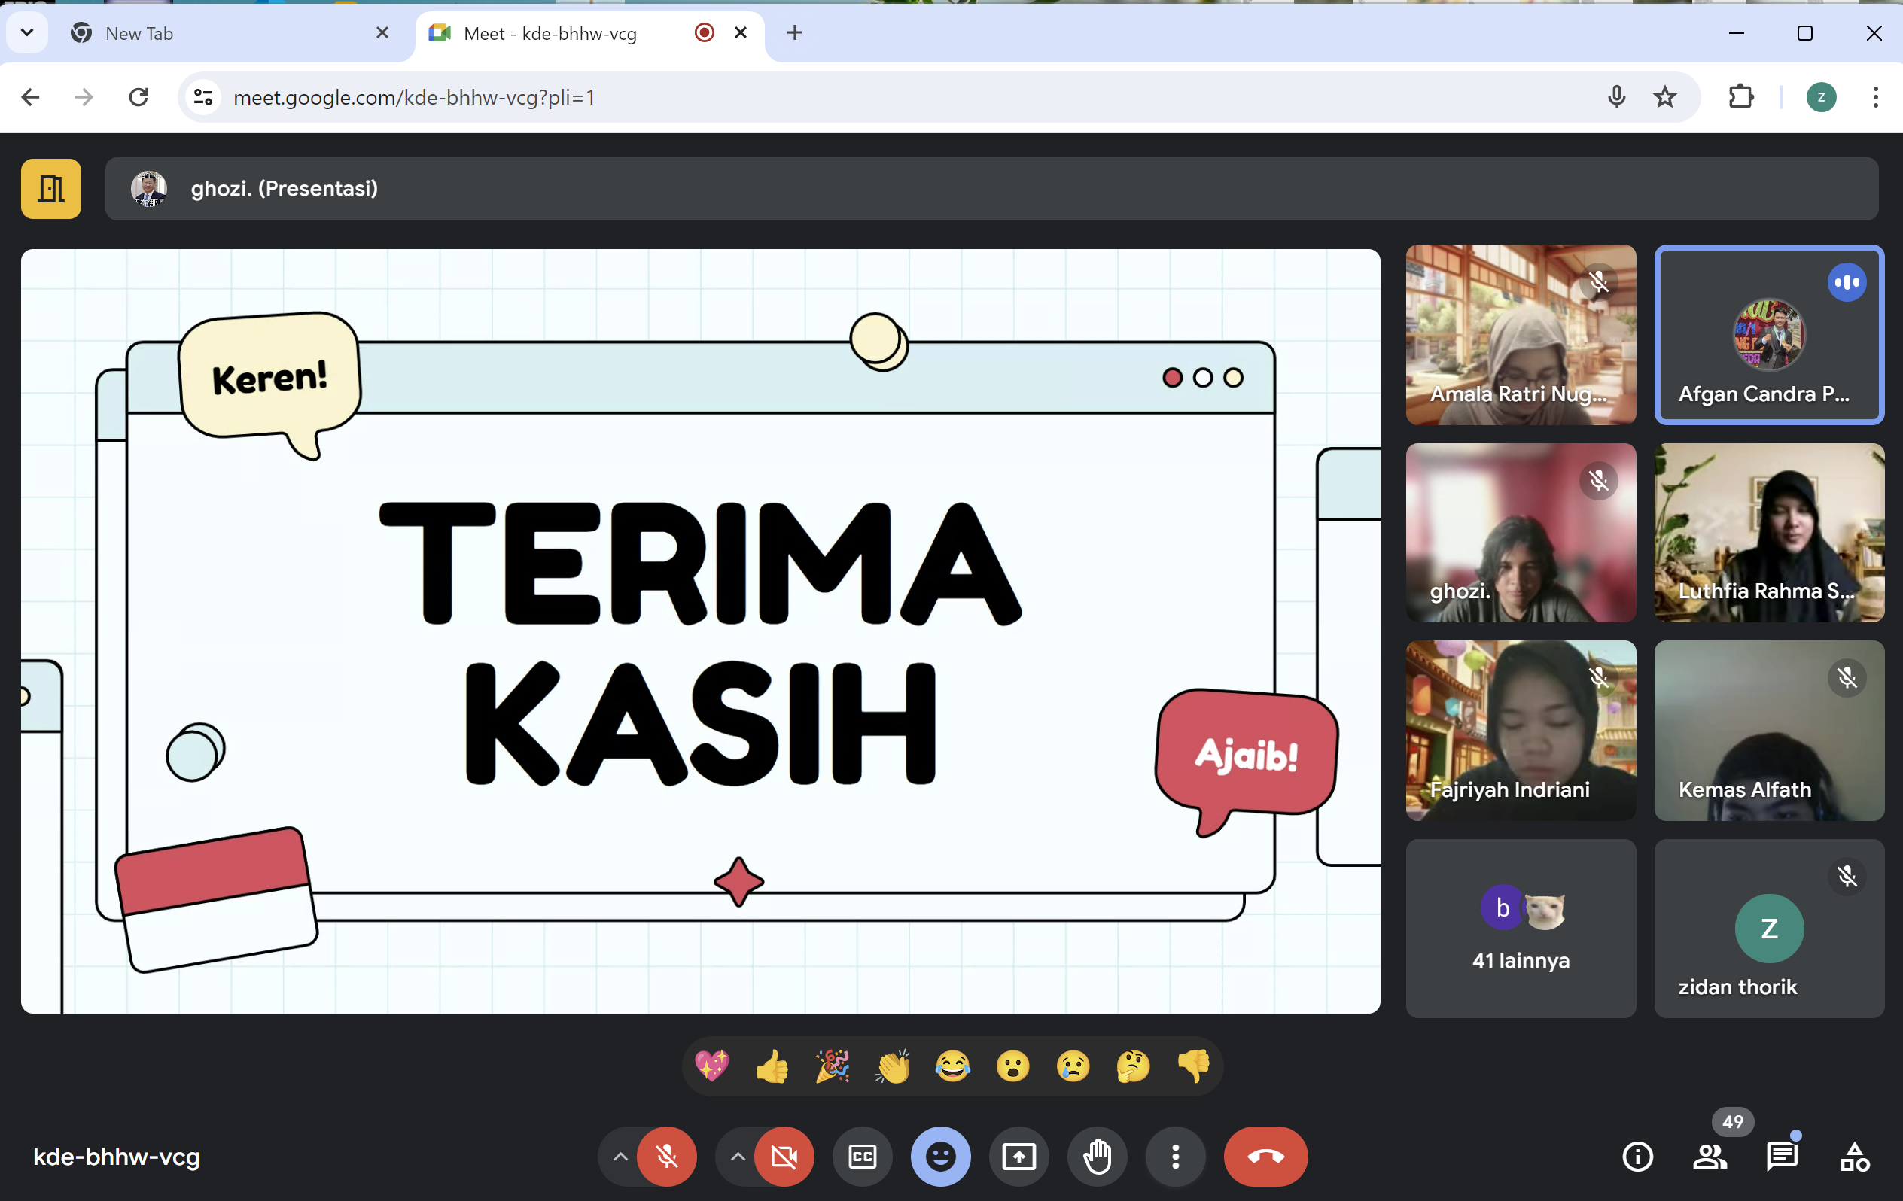
Task: Click the raise hand button
Action: coord(1097,1157)
